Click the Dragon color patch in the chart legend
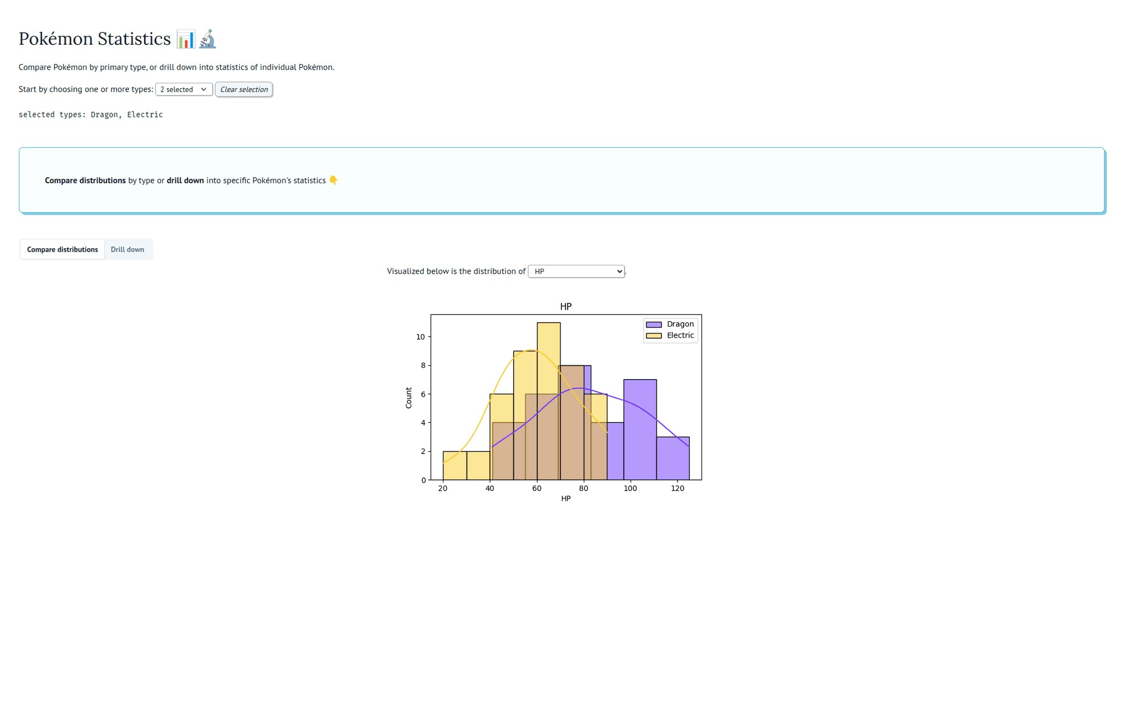The image size is (1131, 715). [654, 324]
